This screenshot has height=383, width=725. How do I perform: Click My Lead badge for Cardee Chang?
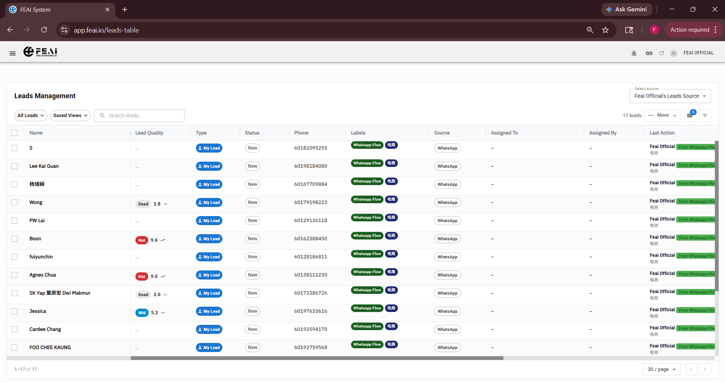point(209,329)
